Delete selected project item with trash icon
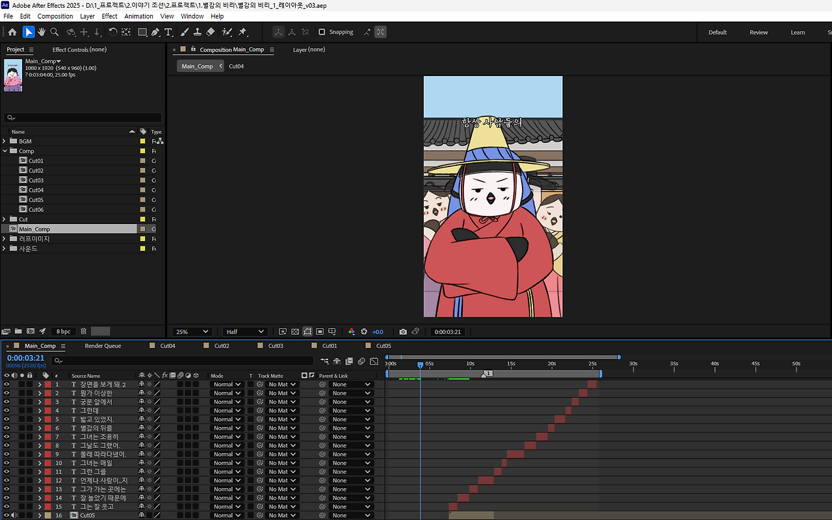The height and width of the screenshot is (520, 832). point(83,331)
